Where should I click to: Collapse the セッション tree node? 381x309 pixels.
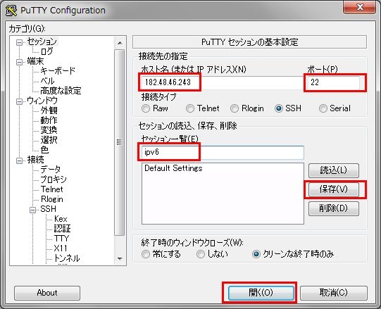(x=19, y=42)
